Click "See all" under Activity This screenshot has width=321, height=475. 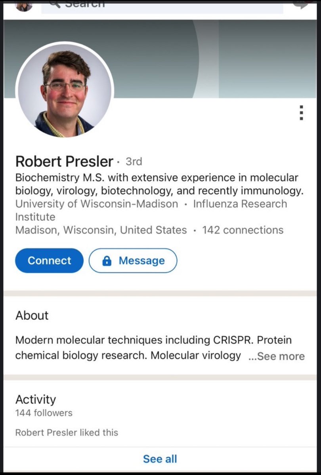(160, 459)
